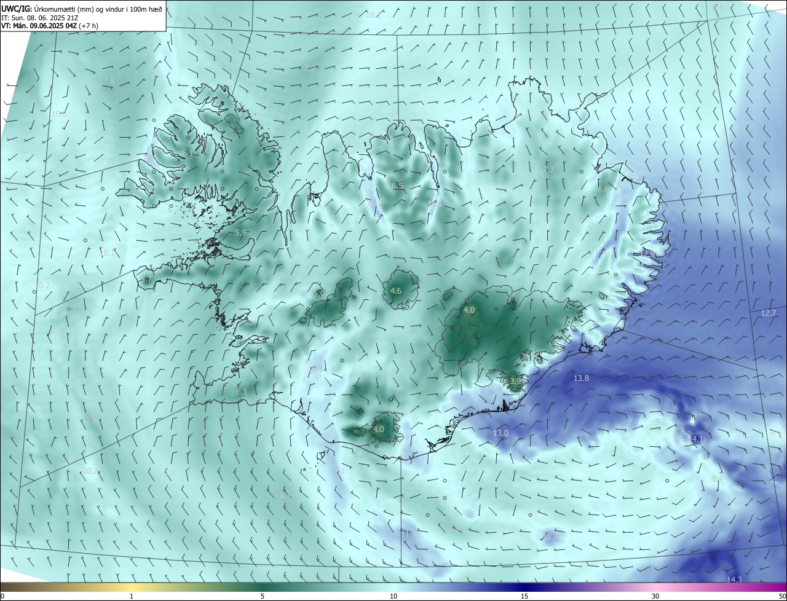Screen dimensions: 787x601
Task: Click the 6.5 value in north Iceland
Action: (397, 186)
